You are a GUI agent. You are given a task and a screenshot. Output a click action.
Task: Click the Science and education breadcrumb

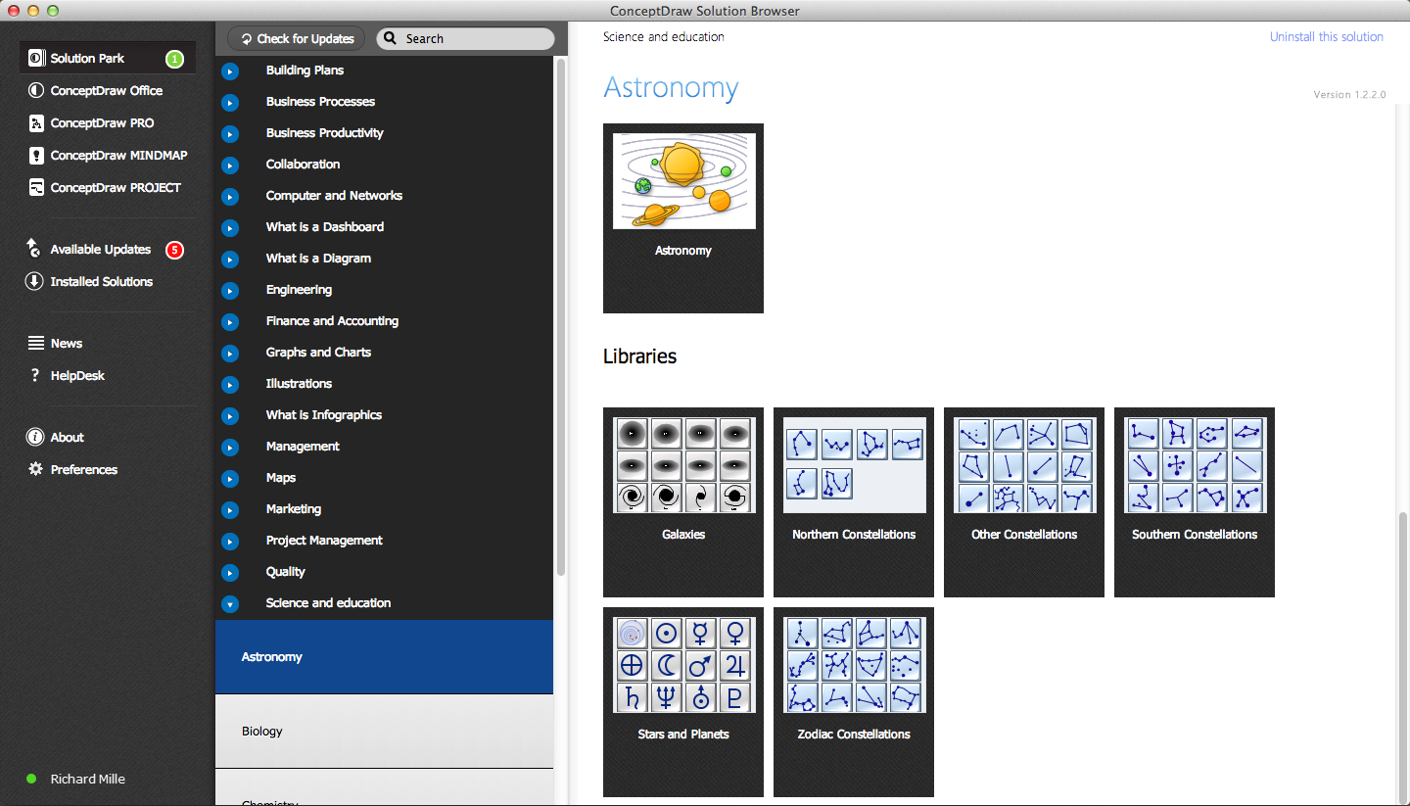[x=664, y=36]
